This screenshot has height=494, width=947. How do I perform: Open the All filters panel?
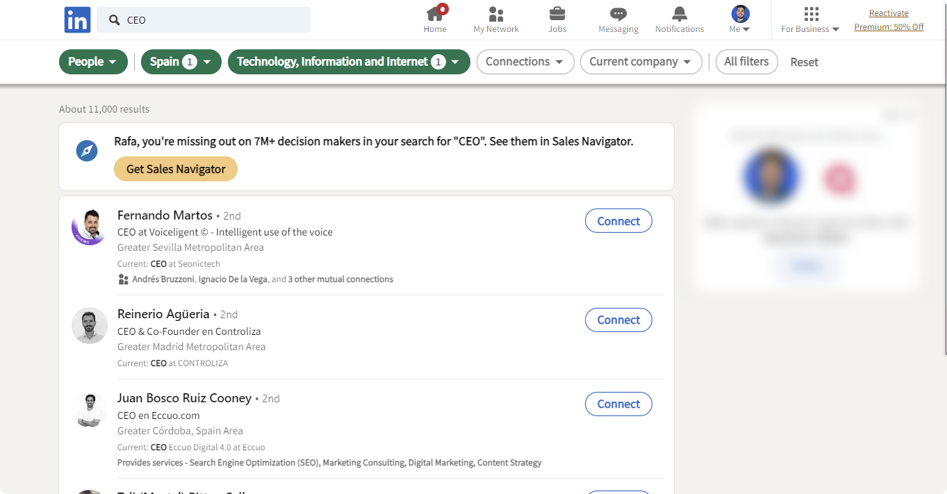[x=746, y=62]
